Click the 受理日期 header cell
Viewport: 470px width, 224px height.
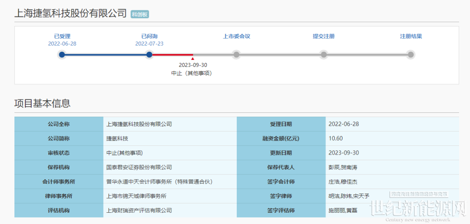tap(281, 124)
